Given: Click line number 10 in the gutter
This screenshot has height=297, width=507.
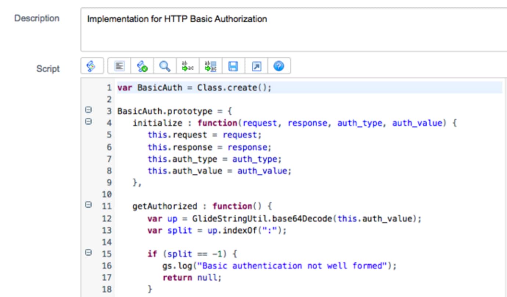Looking at the screenshot, I should pos(107,194).
